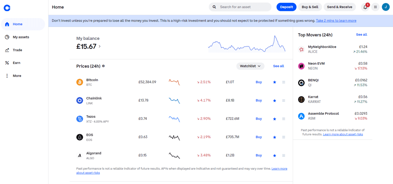Screen dimensions: 393x184
Task: Click the EOS coin icon
Action: click(80, 137)
